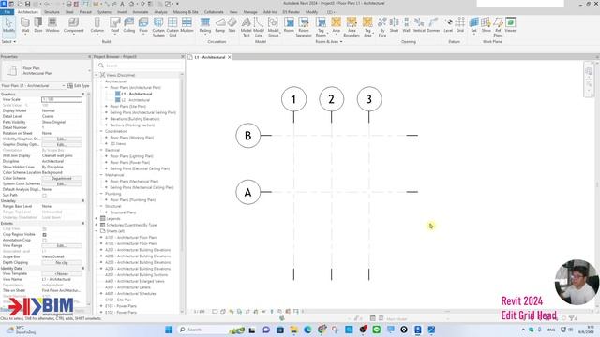The image size is (600, 337).
Task: Toggle the Annotation Crop checkbox
Action: pyautogui.click(x=44, y=241)
